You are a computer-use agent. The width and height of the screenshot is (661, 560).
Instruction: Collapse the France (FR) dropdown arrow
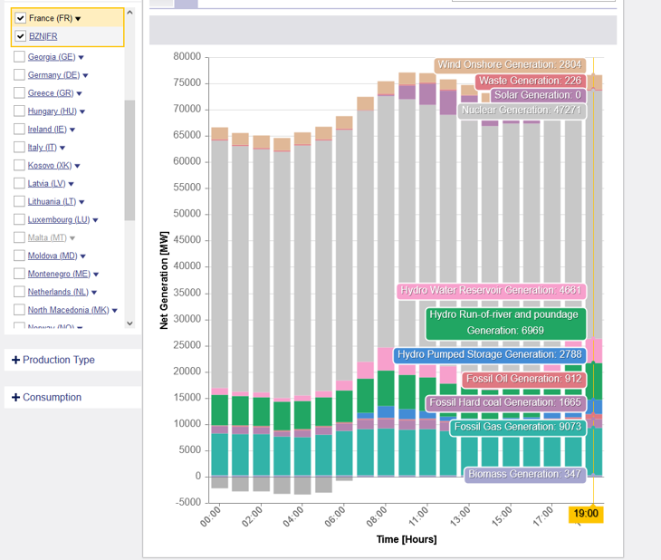[78, 19]
